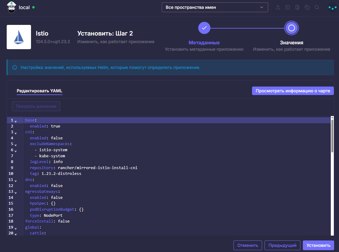Click line number 12 in gutter
Viewport: 339px width, 252px height.
11,186
